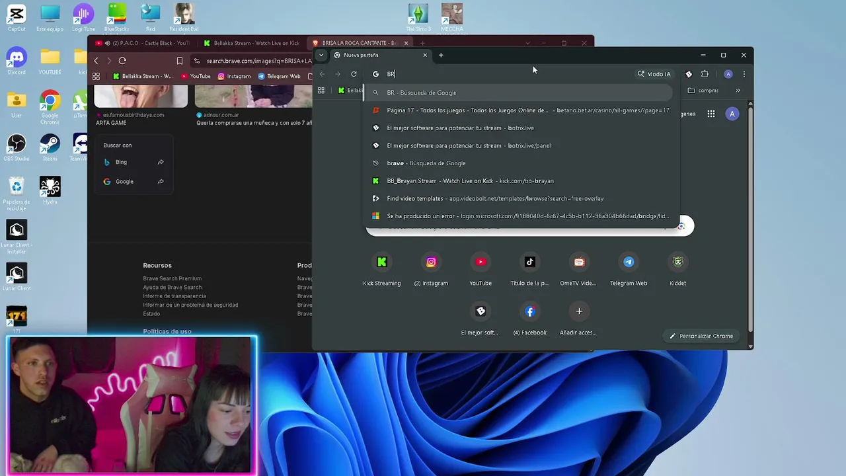
Task: Open a new tab in Chrome
Action: point(441,55)
